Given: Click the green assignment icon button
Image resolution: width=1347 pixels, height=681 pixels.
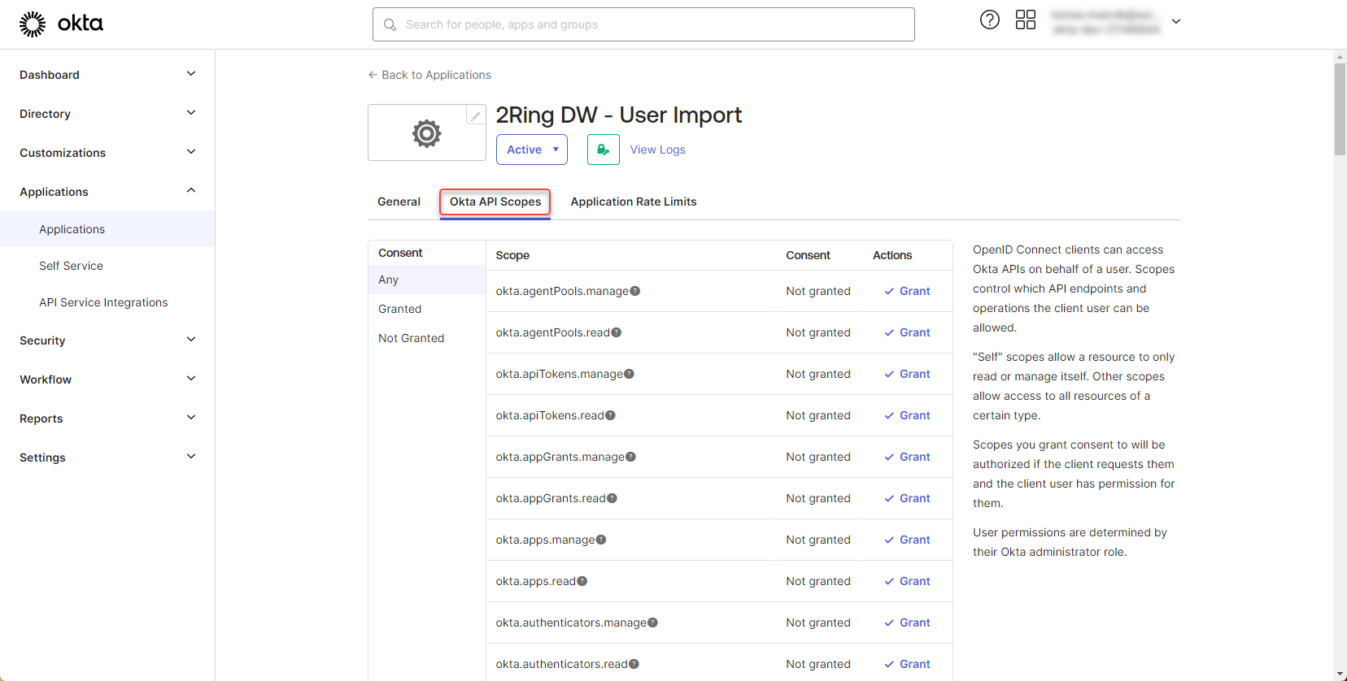Looking at the screenshot, I should [603, 150].
